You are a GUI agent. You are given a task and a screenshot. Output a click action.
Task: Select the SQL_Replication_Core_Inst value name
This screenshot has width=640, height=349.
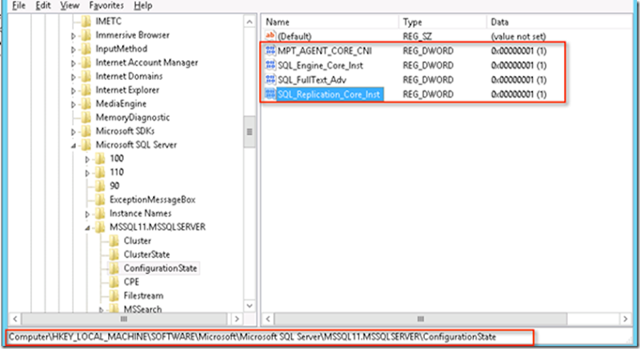pos(329,94)
